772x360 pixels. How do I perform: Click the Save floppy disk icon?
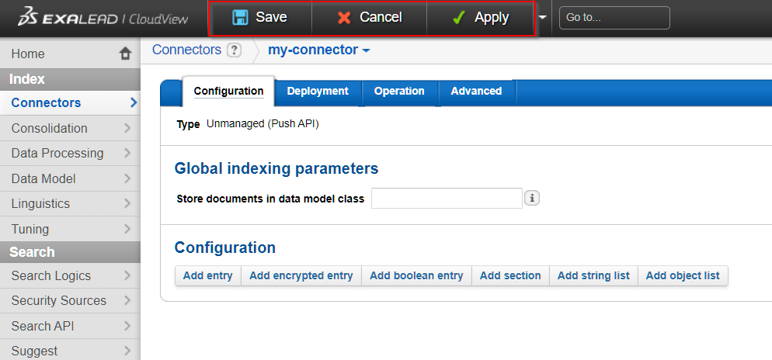241,18
